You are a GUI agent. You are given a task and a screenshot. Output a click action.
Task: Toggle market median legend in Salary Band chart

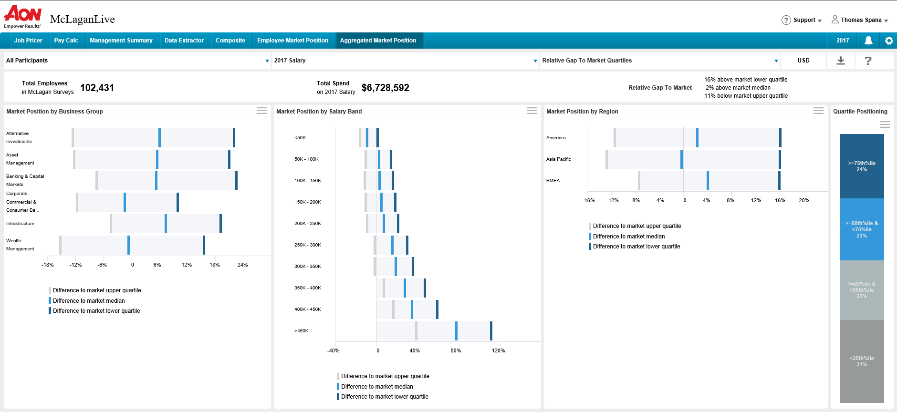375,387
